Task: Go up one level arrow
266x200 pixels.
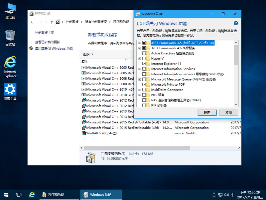Action: click(52, 22)
